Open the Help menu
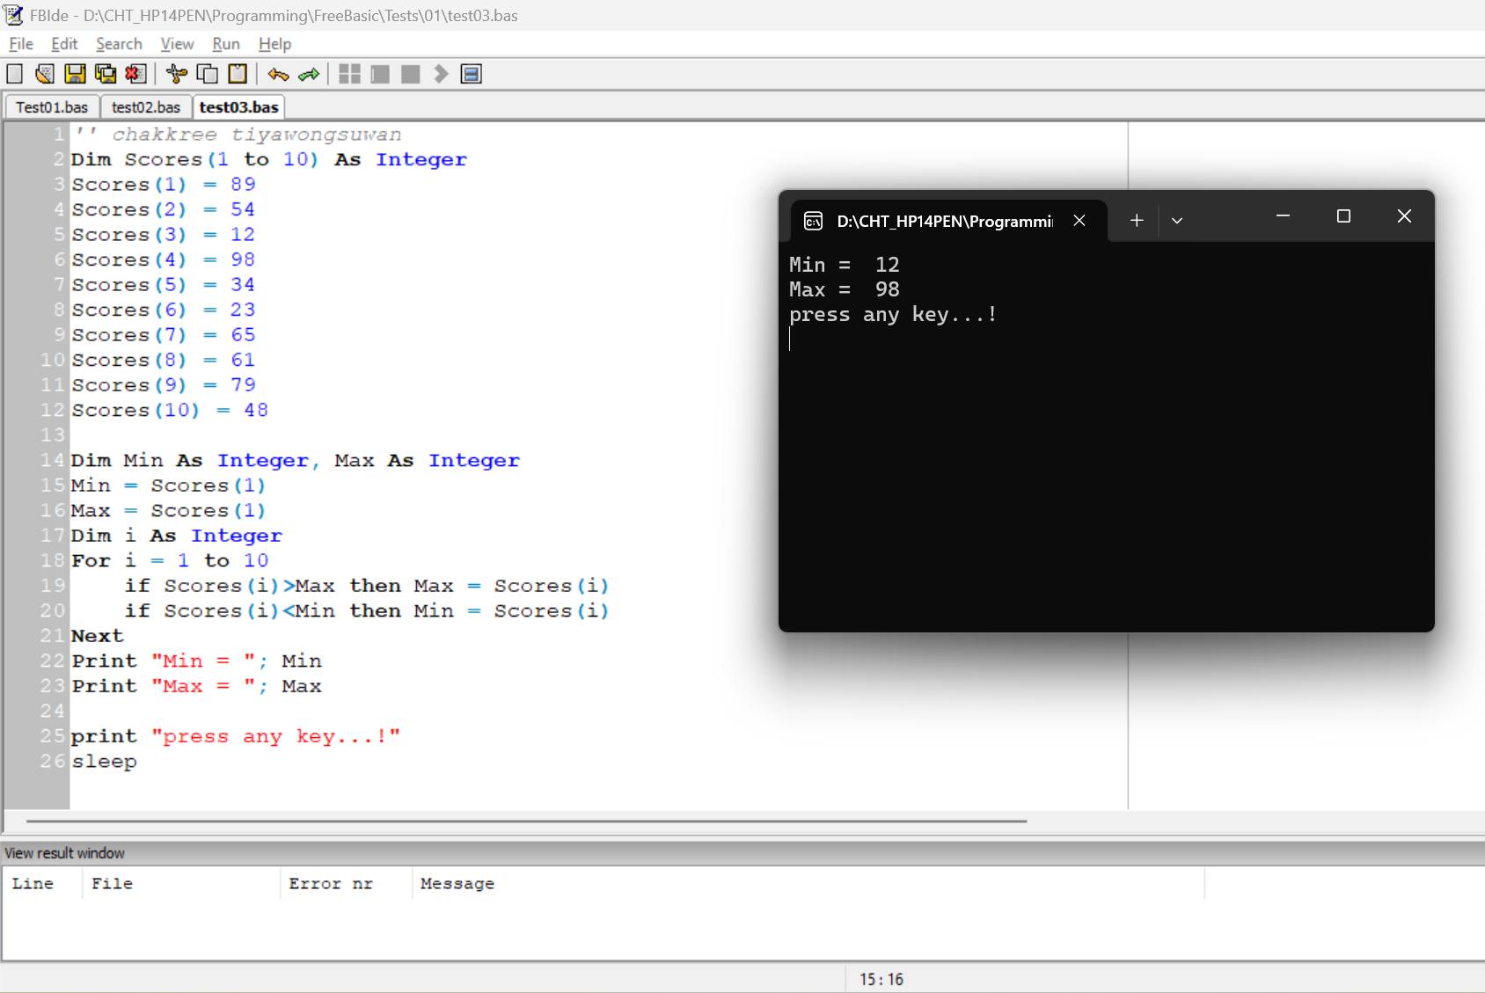 [x=274, y=44]
